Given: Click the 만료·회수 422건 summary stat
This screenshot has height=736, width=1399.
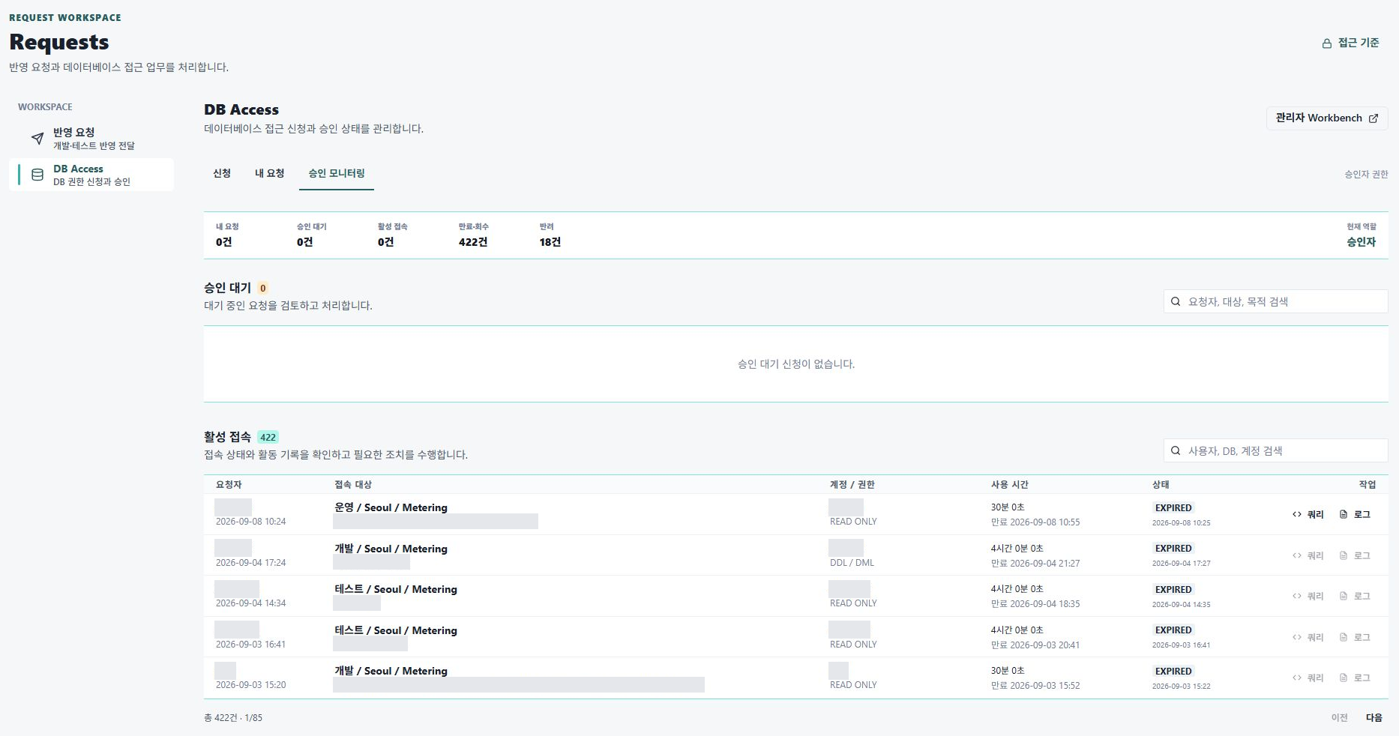Looking at the screenshot, I should tap(473, 235).
